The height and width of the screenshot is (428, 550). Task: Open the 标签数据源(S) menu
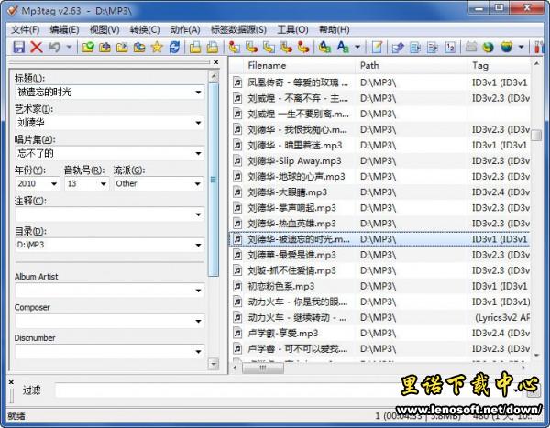click(x=238, y=30)
